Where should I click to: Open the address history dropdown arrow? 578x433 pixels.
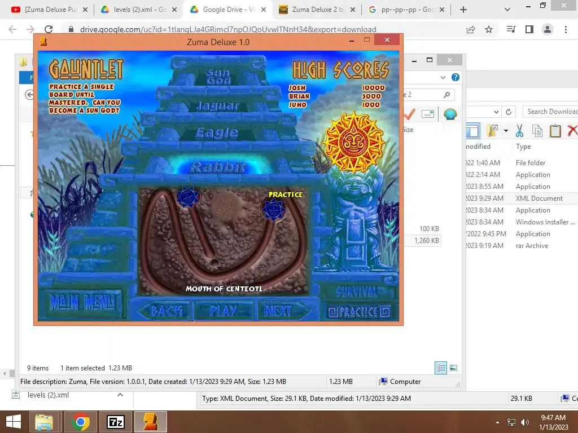pyautogui.click(x=496, y=112)
